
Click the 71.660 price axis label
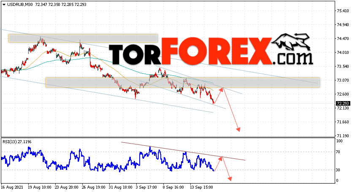click(343, 122)
